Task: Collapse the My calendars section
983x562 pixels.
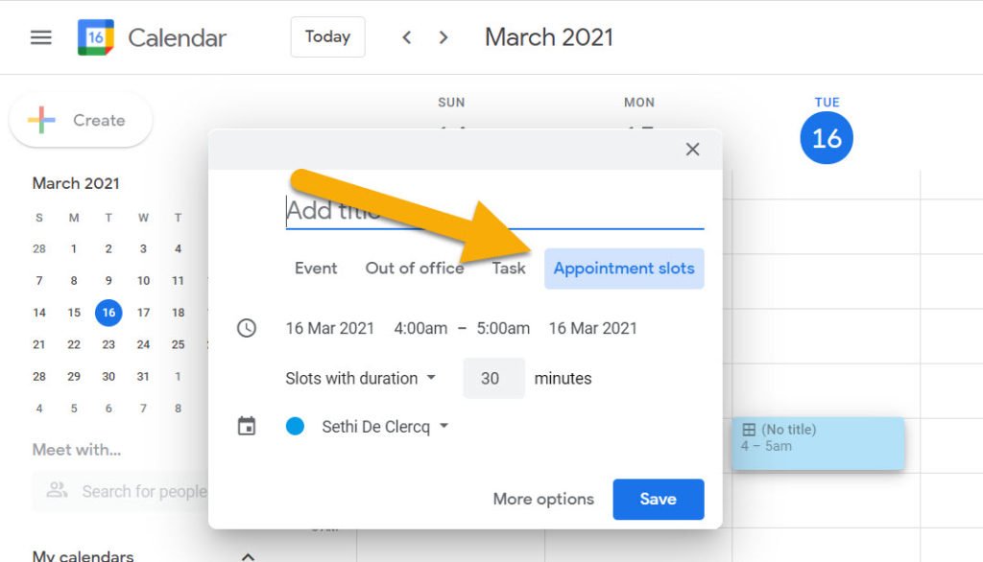Action: point(249,556)
